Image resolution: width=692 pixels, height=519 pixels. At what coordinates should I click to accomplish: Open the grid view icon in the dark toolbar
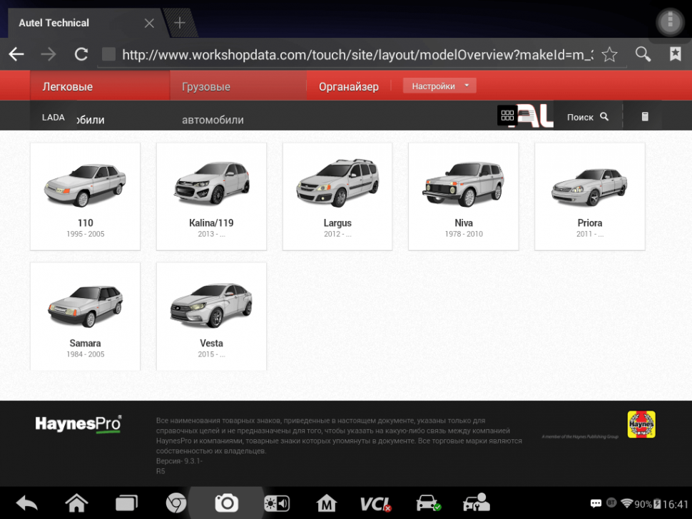click(507, 115)
